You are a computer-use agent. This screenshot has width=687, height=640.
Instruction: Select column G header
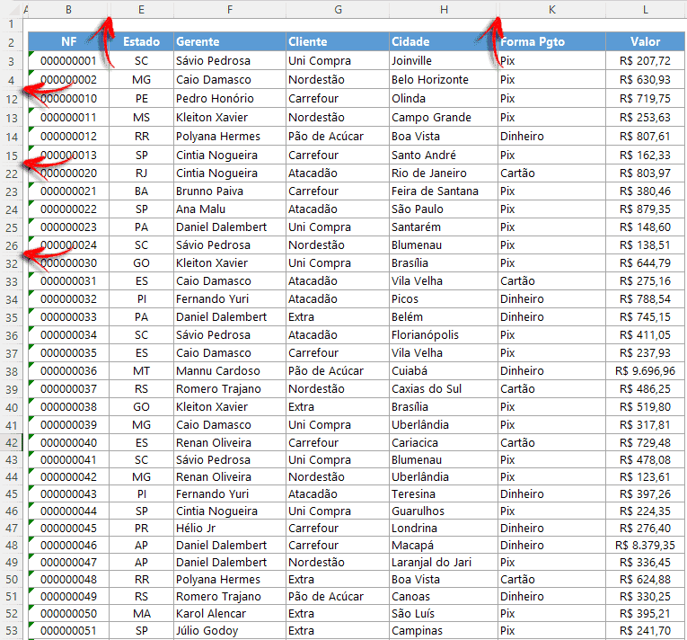coord(338,10)
